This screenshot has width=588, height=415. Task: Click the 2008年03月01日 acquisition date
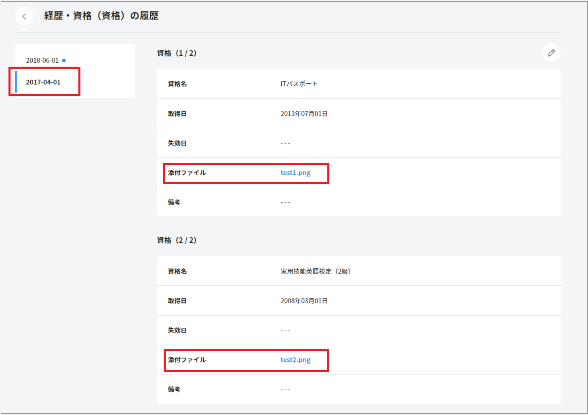tap(304, 301)
